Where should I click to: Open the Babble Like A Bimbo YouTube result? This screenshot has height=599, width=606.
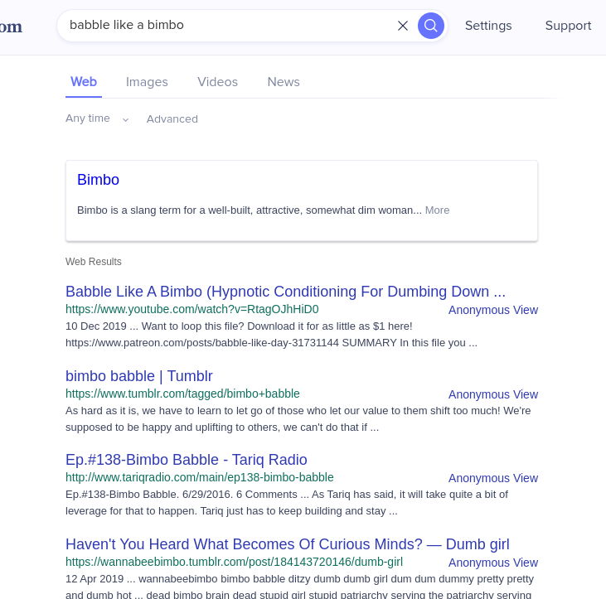(285, 292)
